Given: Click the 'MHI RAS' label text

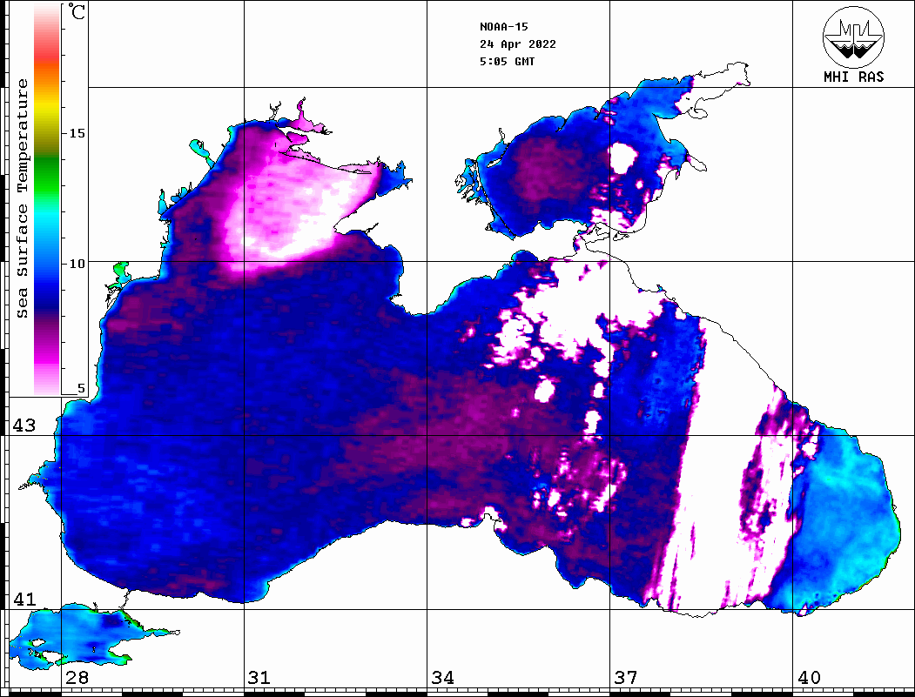Looking at the screenshot, I should click(x=854, y=77).
